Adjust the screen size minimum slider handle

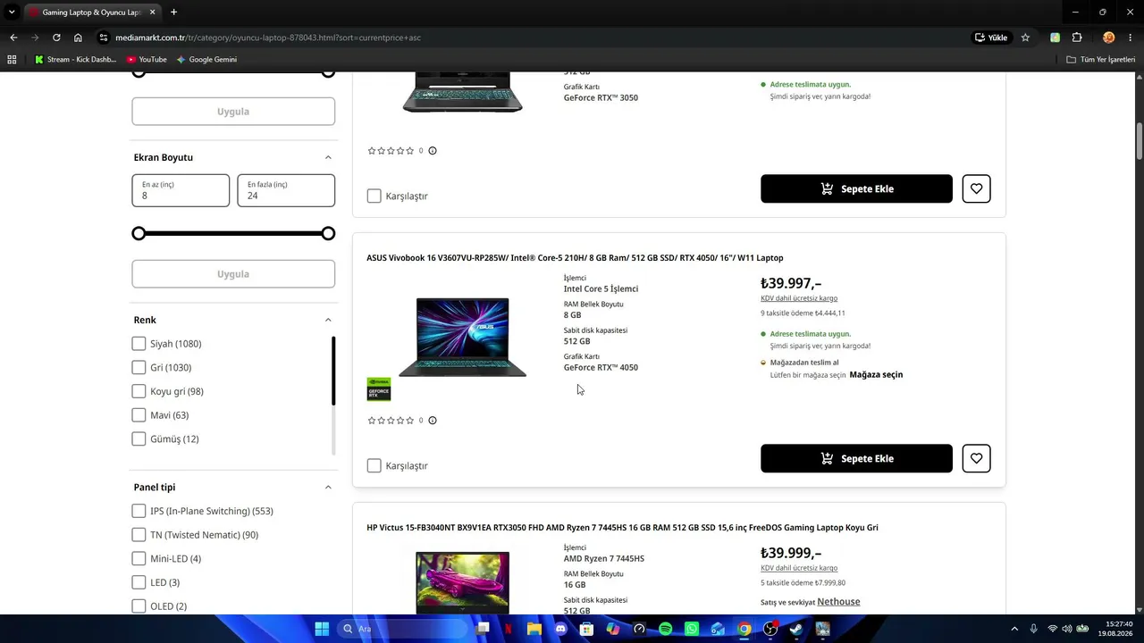point(139,233)
